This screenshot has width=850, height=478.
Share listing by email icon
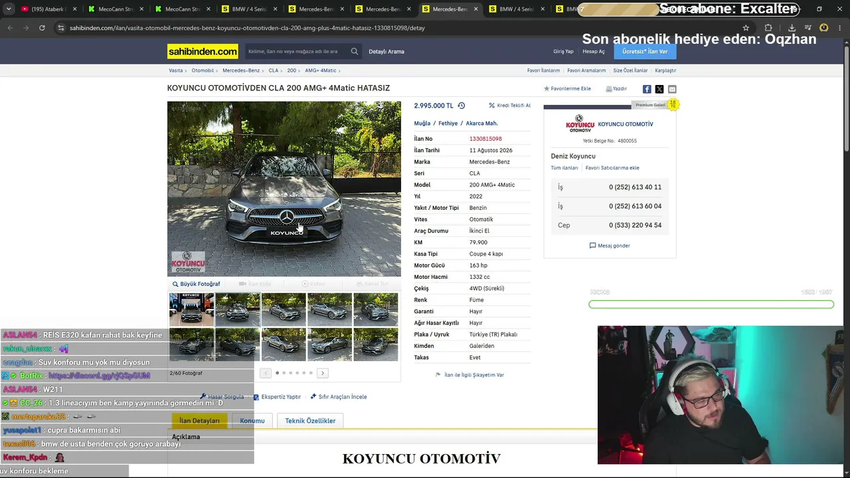point(672,89)
